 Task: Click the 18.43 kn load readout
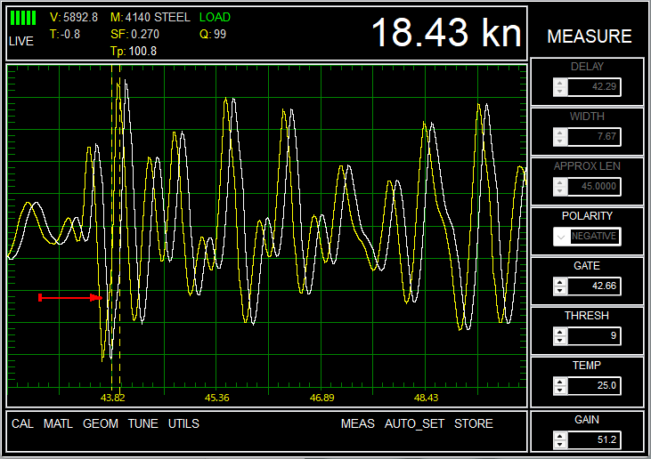(x=445, y=33)
